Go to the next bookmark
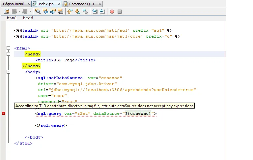Screen dimensions: 253x160 pyautogui.click(x=77, y=12)
